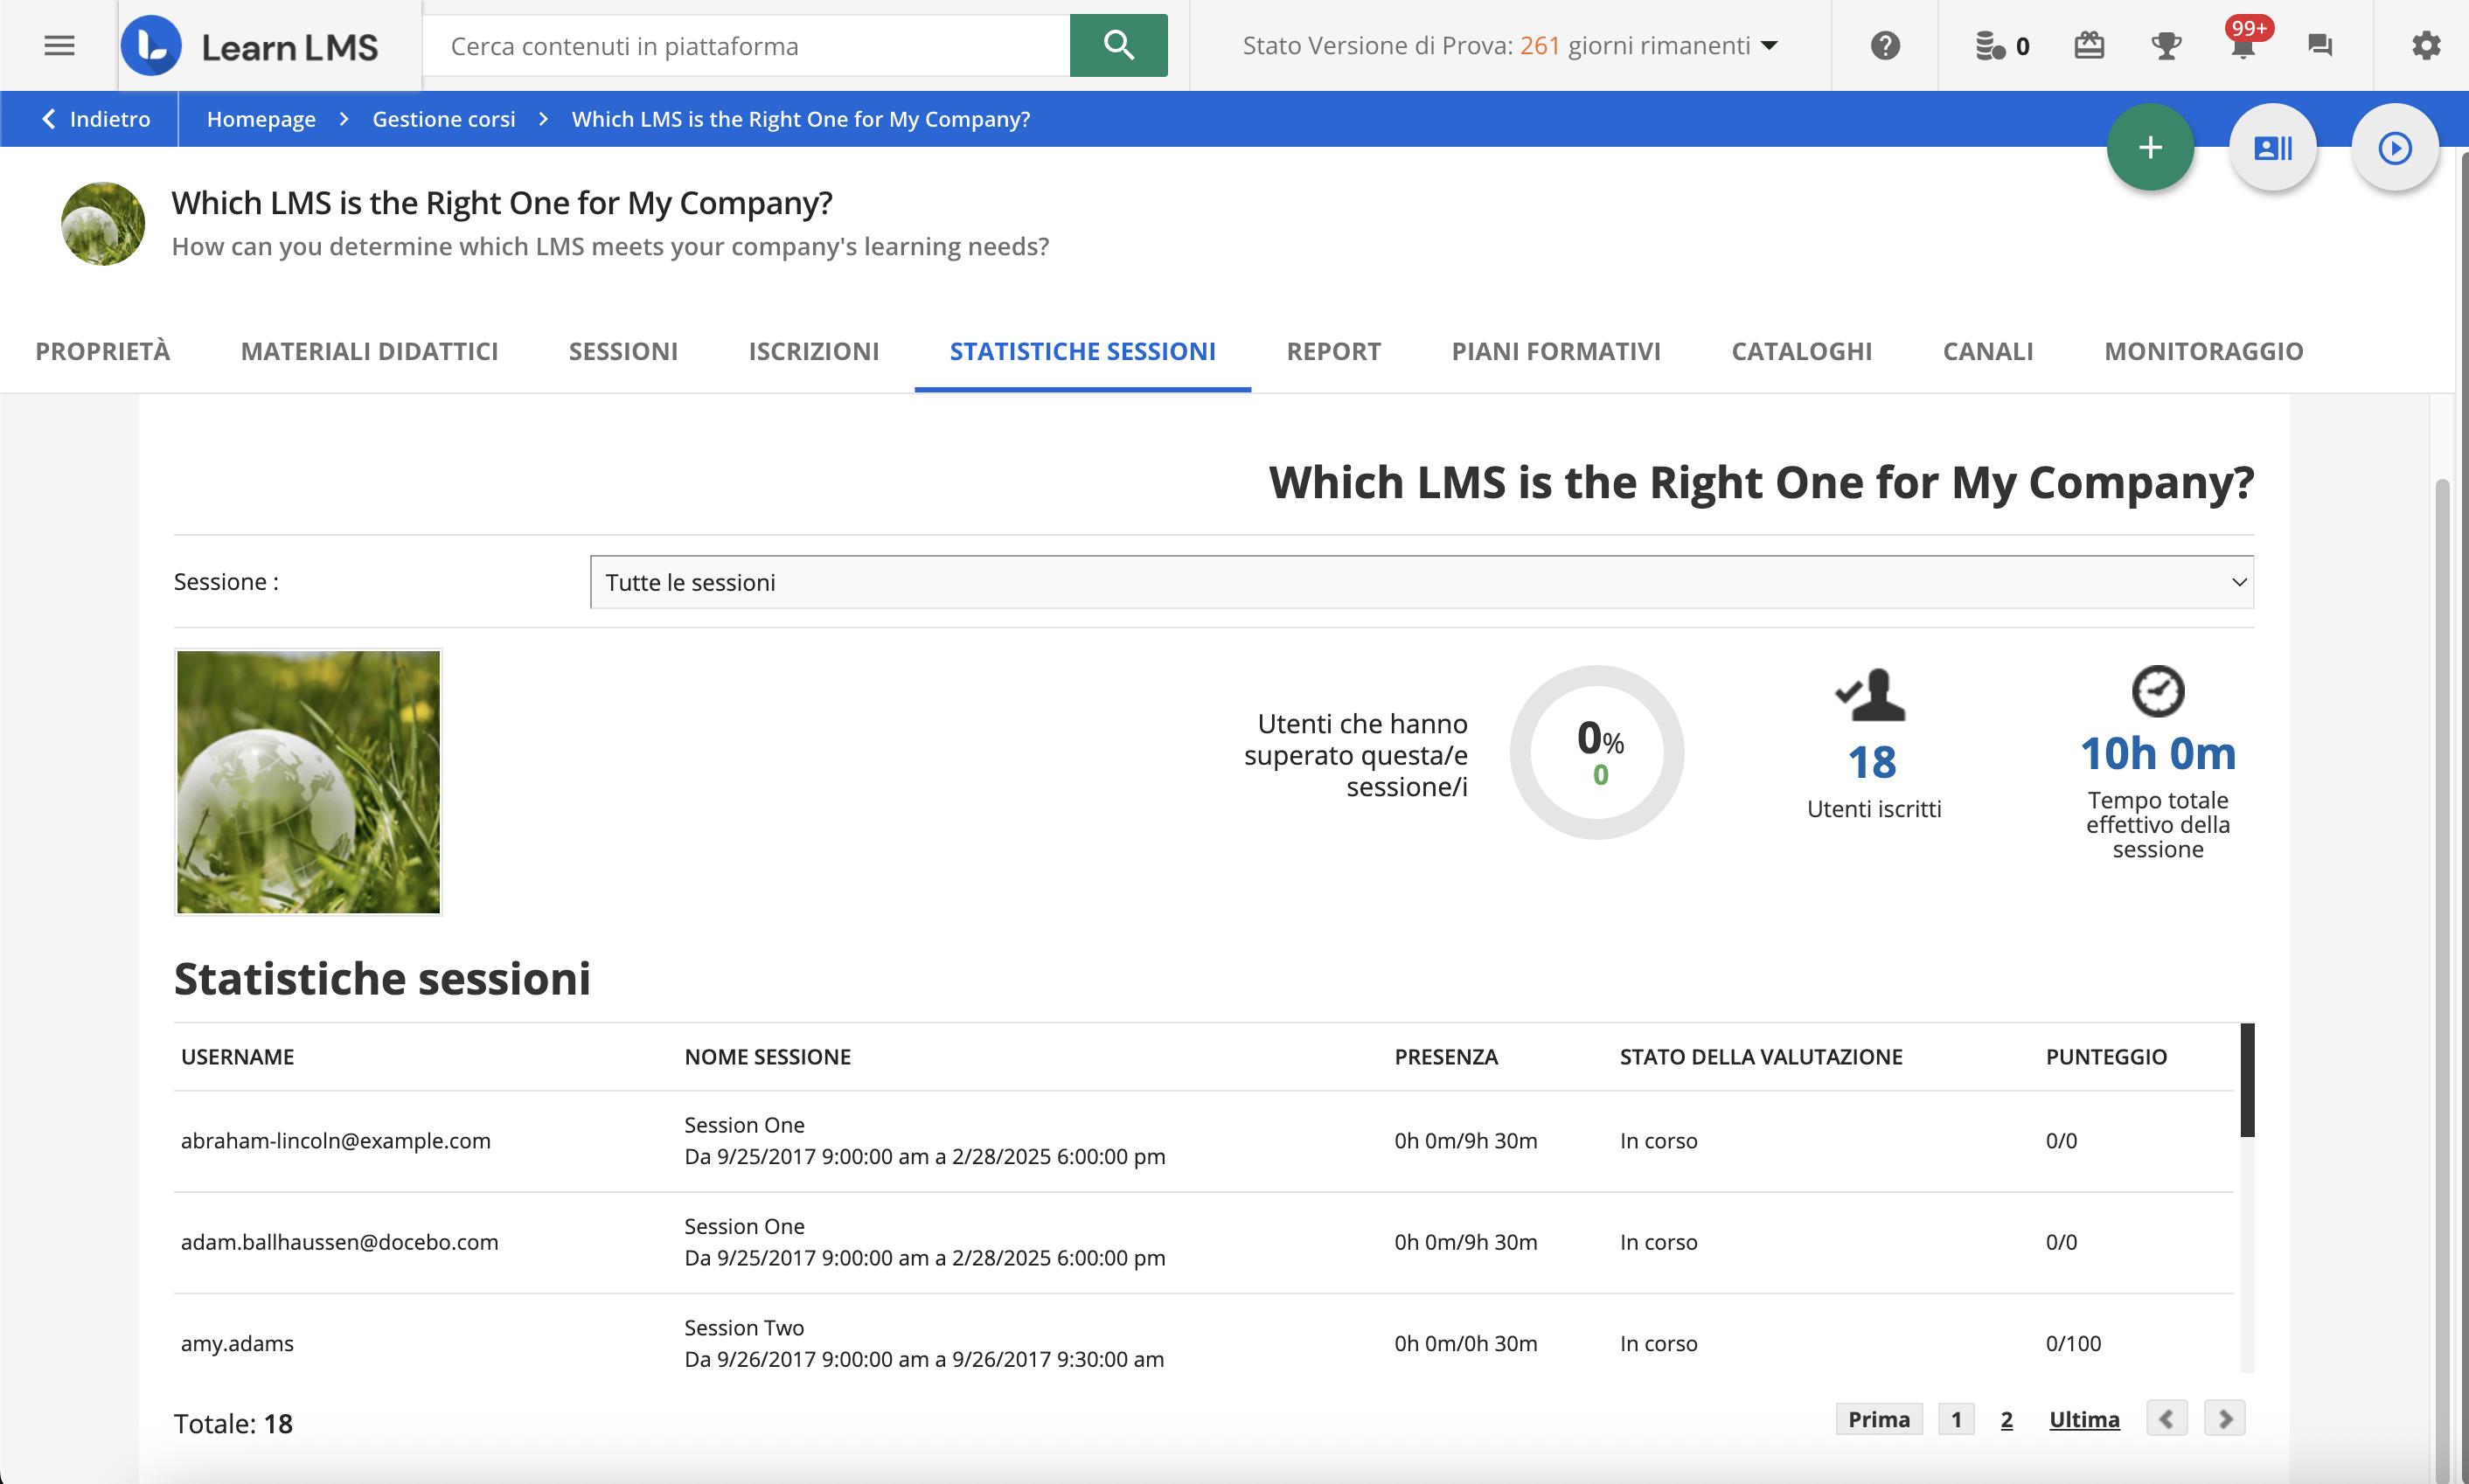Go to page 1 in pagination
Screen dimensions: 2469x1484
click(1956, 1419)
